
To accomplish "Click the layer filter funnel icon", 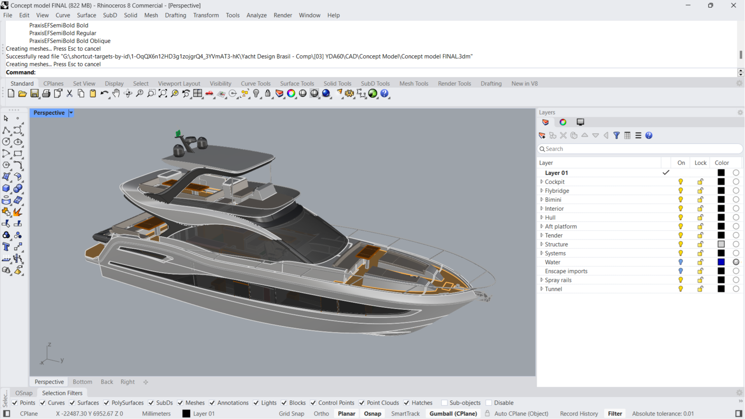I will point(616,136).
